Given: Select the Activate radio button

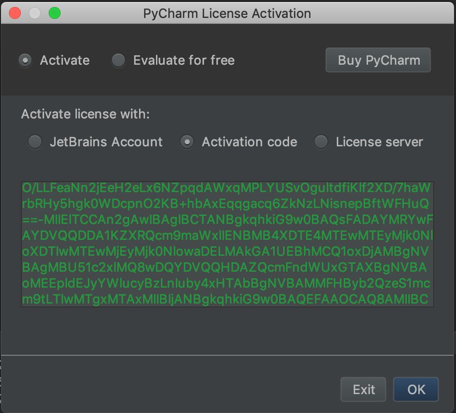Looking at the screenshot, I should tap(25, 60).
